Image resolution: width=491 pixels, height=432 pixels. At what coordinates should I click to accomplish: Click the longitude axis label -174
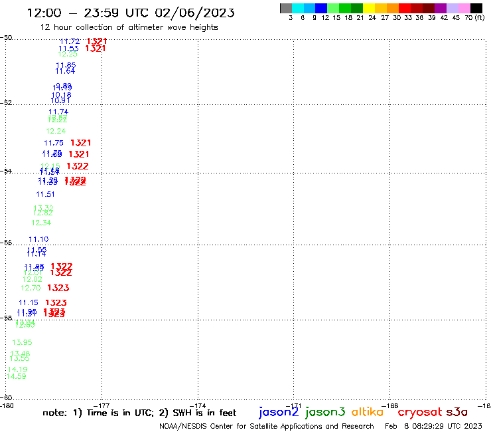[x=198, y=405]
